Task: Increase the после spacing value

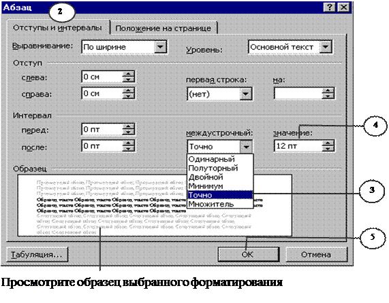Action: click(x=128, y=143)
